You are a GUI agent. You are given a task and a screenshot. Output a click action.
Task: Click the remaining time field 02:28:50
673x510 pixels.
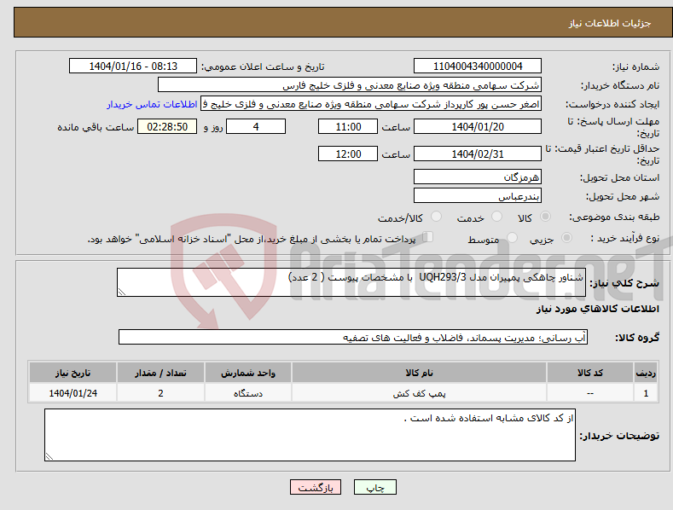[x=167, y=126]
